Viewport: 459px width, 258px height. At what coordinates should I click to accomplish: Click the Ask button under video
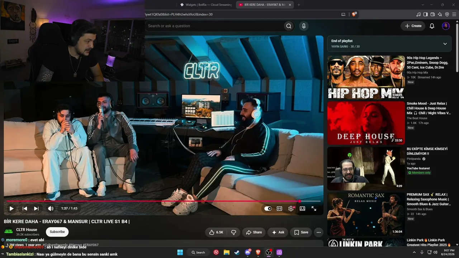coord(278,232)
